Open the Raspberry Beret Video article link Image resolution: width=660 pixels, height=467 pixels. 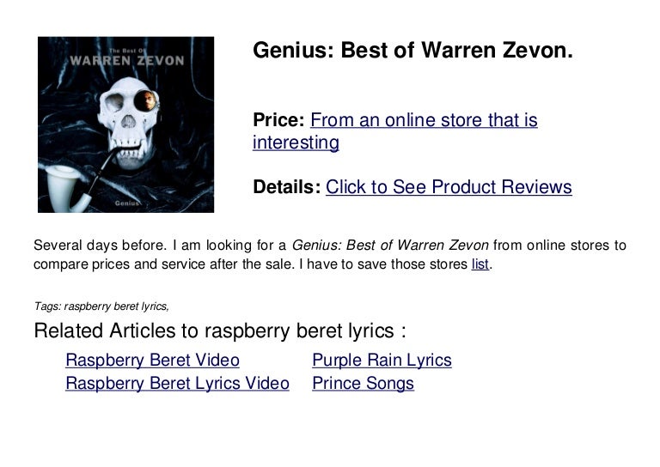(x=152, y=361)
